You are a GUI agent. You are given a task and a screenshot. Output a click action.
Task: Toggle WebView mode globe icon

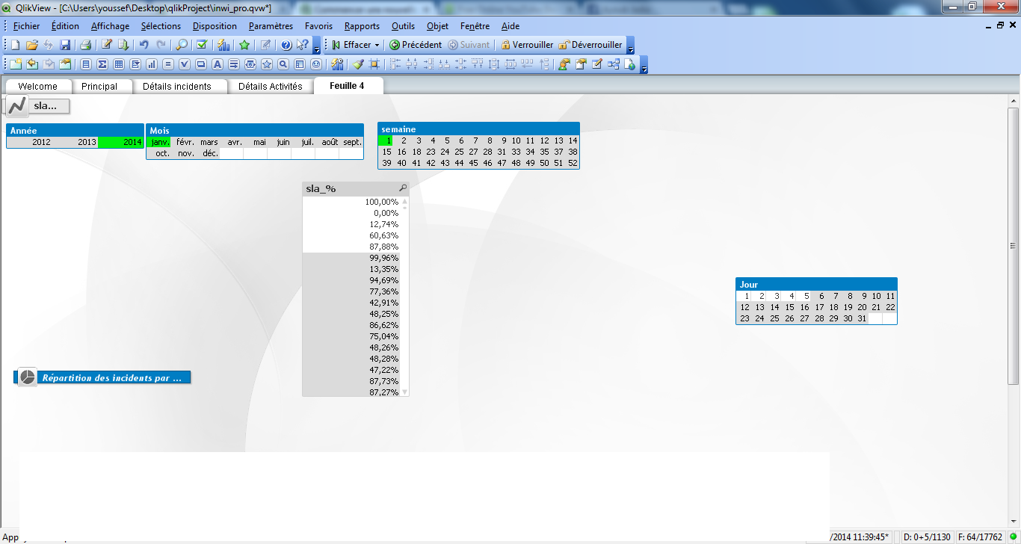pos(629,64)
